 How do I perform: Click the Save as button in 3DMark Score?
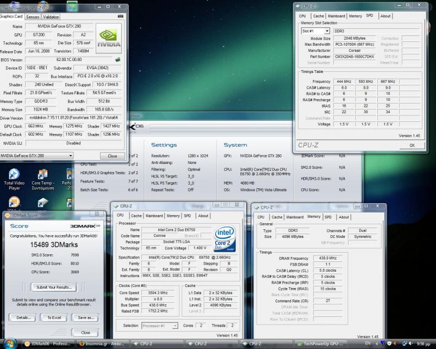pyautogui.click(x=86, y=317)
